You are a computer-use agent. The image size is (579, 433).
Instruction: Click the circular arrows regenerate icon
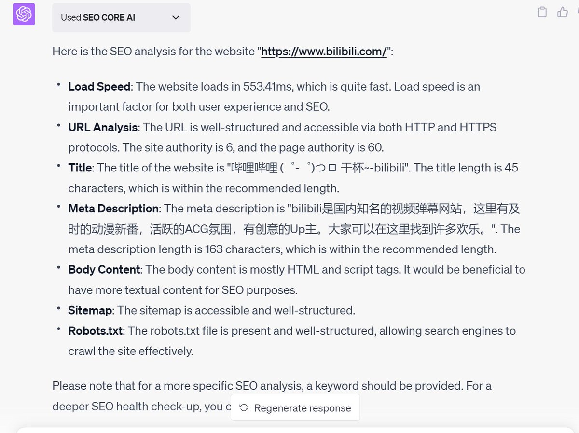tap(244, 408)
